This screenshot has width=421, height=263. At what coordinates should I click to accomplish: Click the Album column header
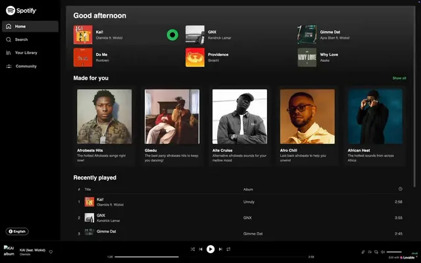248,189
